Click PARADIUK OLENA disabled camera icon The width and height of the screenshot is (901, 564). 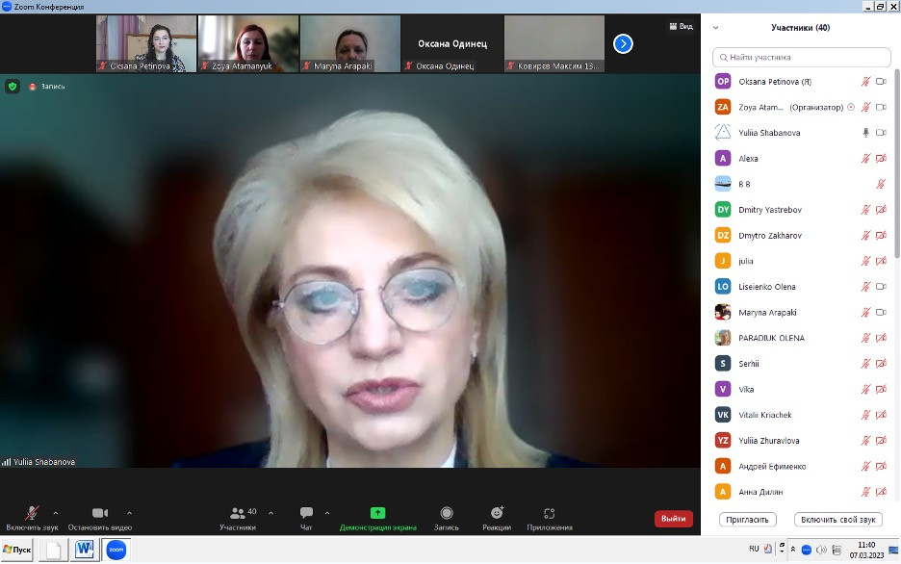(881, 338)
